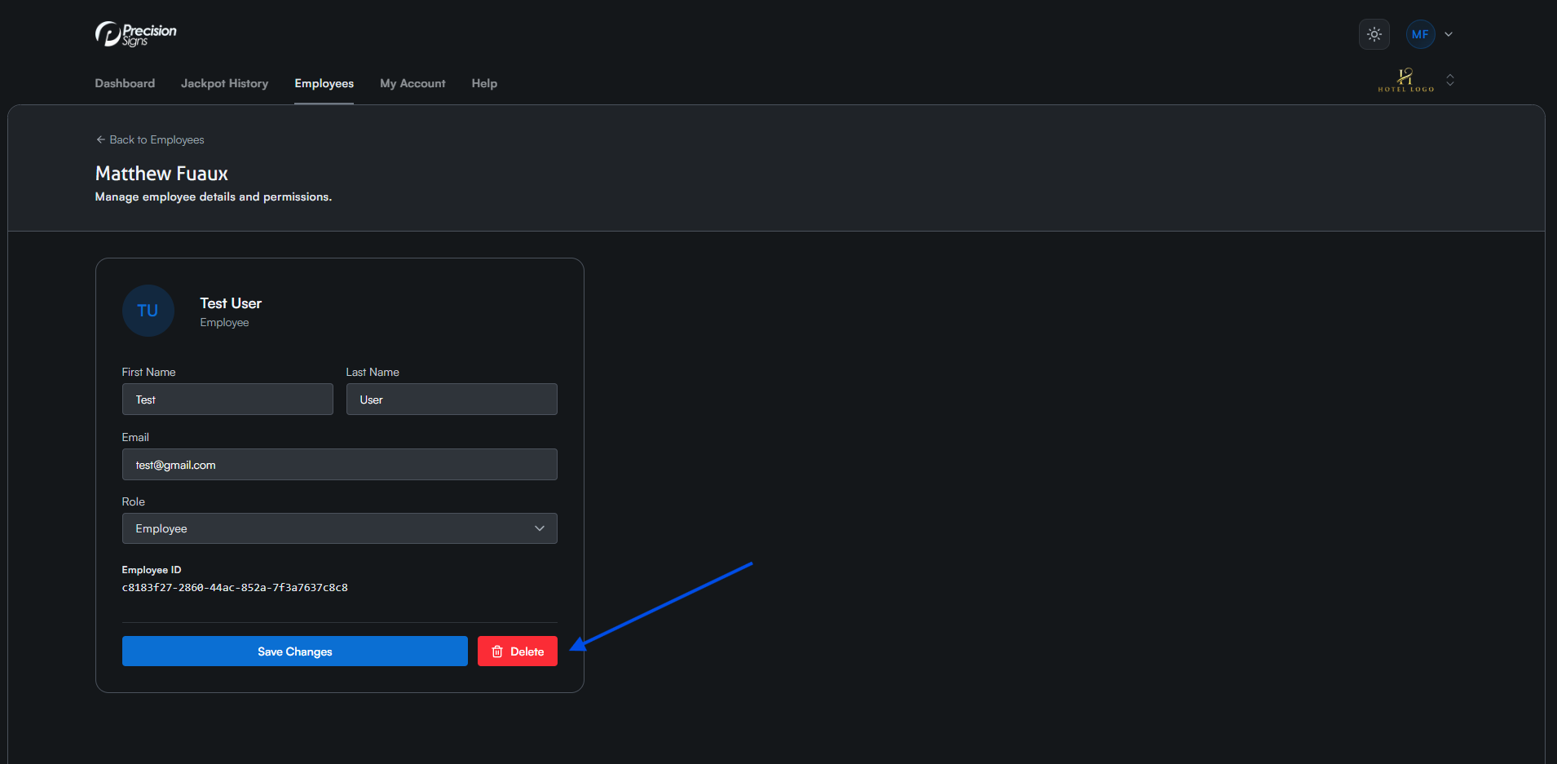Click the hotel logo image
Screen dimensions: 1557x764
[1405, 80]
